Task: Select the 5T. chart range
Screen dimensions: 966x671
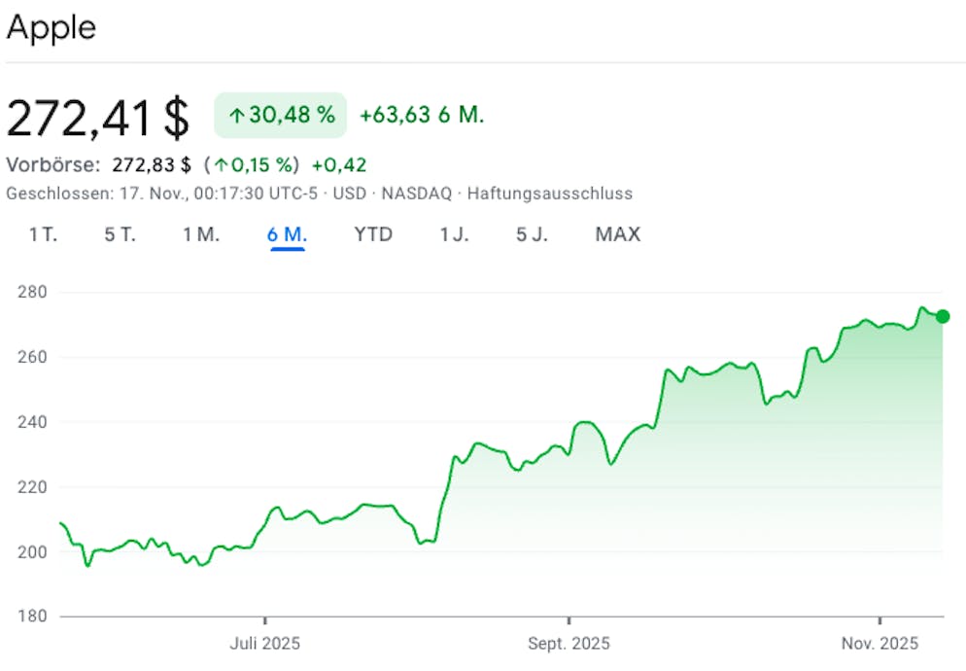Action: pos(121,234)
